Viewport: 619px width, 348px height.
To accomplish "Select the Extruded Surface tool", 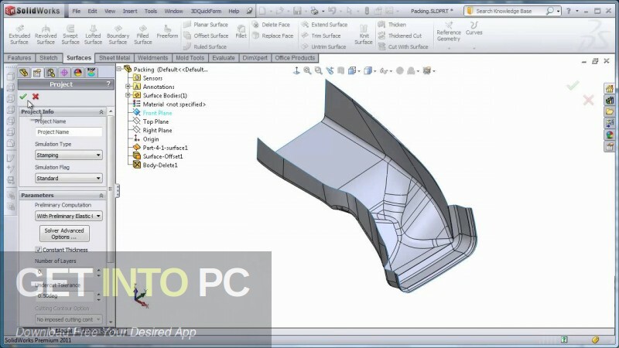I will (x=19, y=34).
